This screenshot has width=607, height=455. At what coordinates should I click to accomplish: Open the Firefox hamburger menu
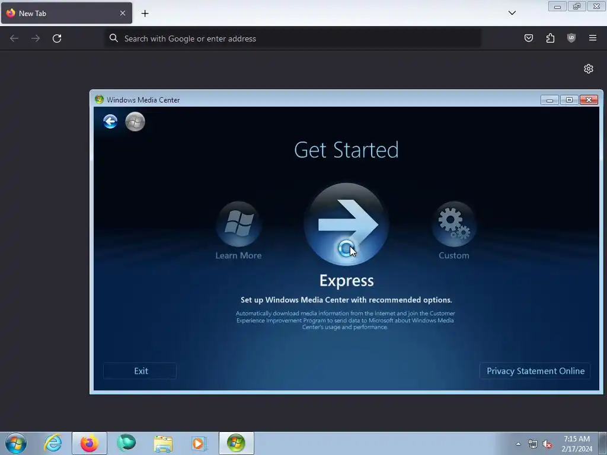coord(593,38)
